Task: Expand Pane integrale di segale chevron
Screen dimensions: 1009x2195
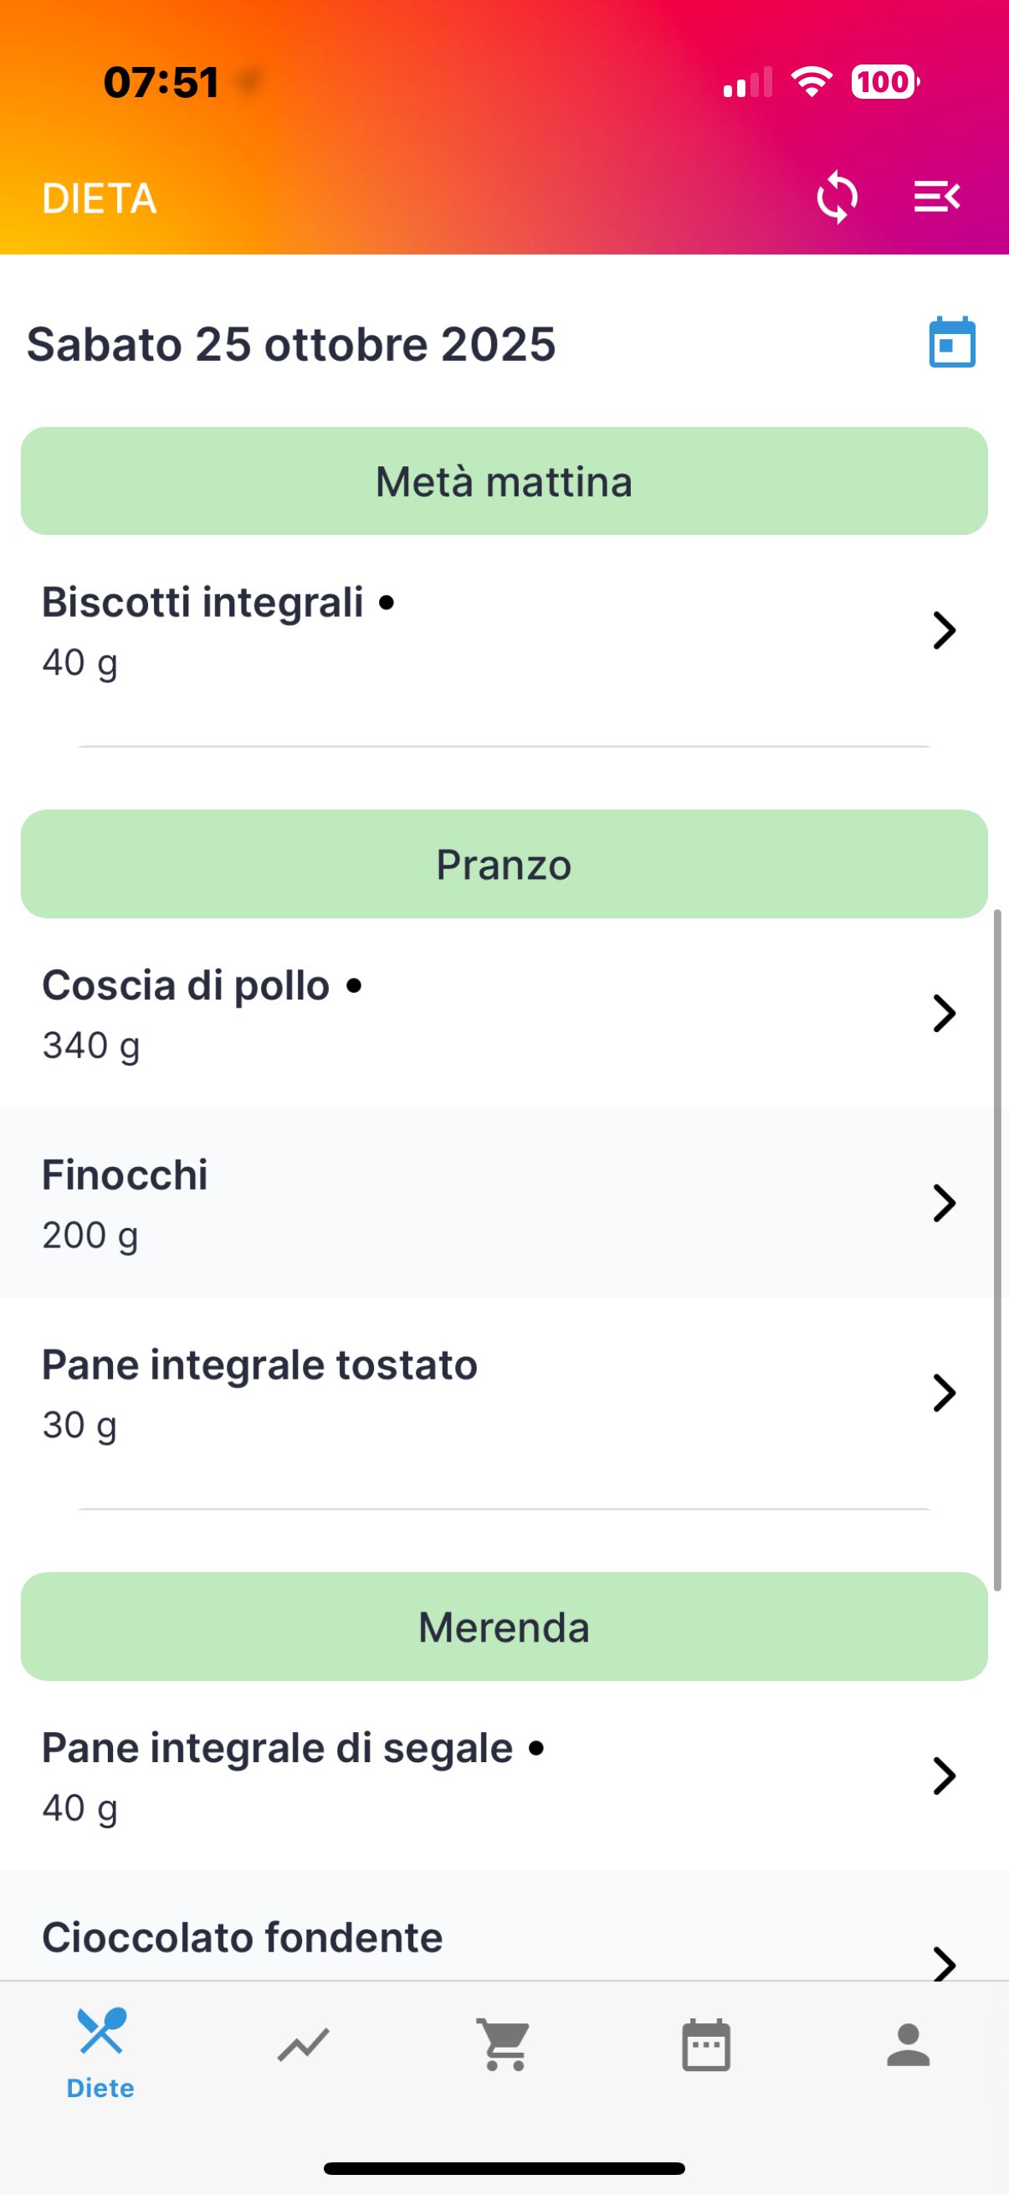Action: [944, 1776]
